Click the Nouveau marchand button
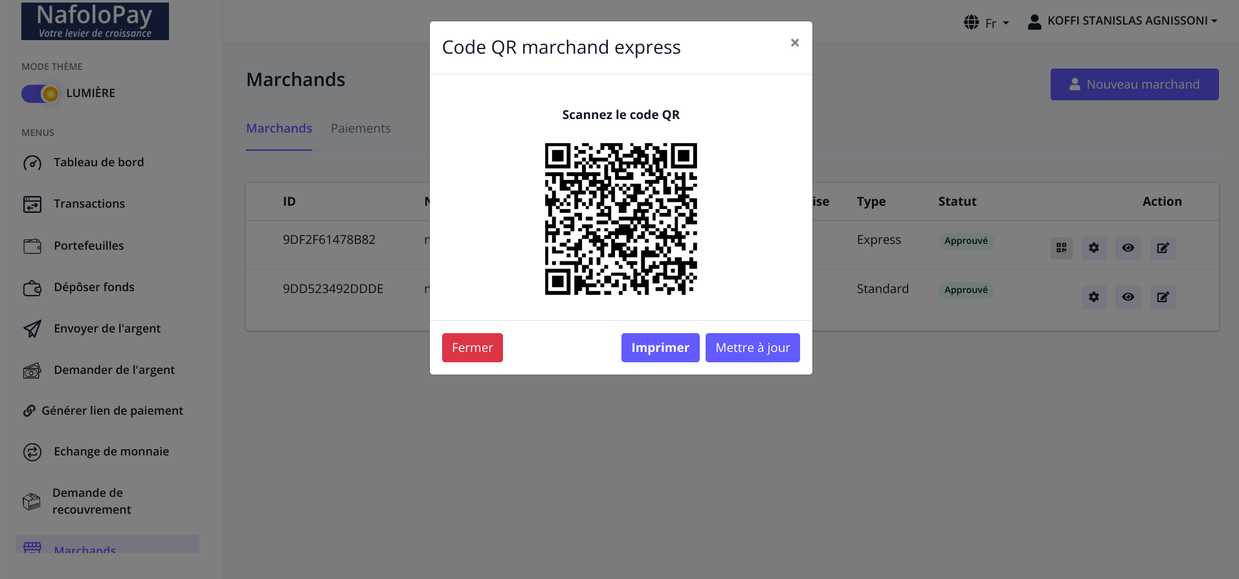This screenshot has height=579, width=1239. pyautogui.click(x=1134, y=84)
